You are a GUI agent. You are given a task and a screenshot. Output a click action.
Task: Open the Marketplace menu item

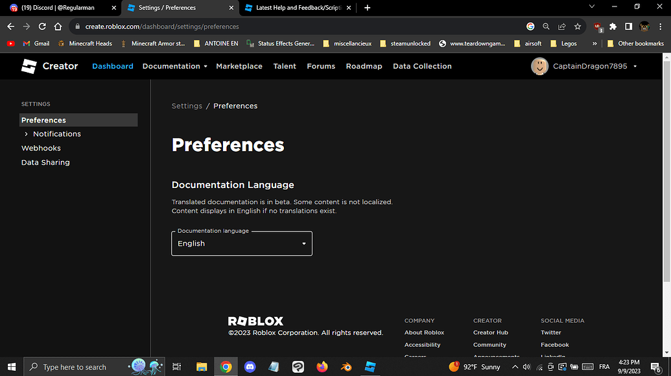(x=240, y=65)
